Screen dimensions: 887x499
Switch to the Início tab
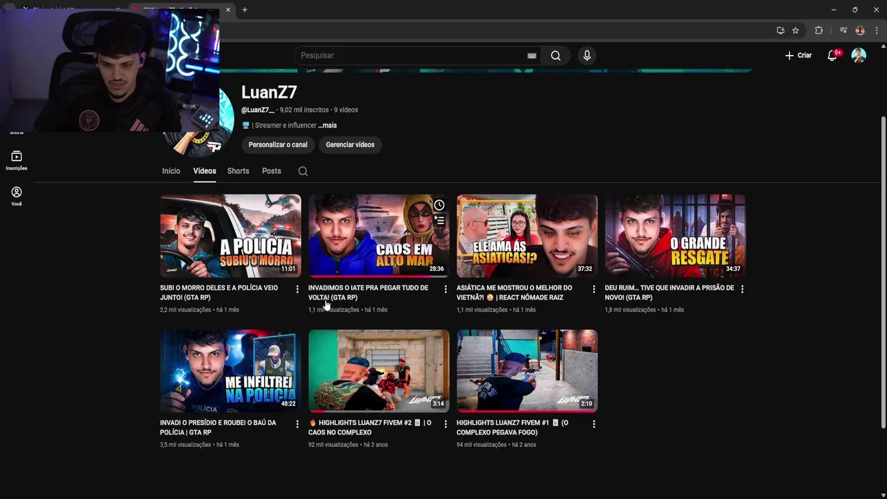[171, 171]
